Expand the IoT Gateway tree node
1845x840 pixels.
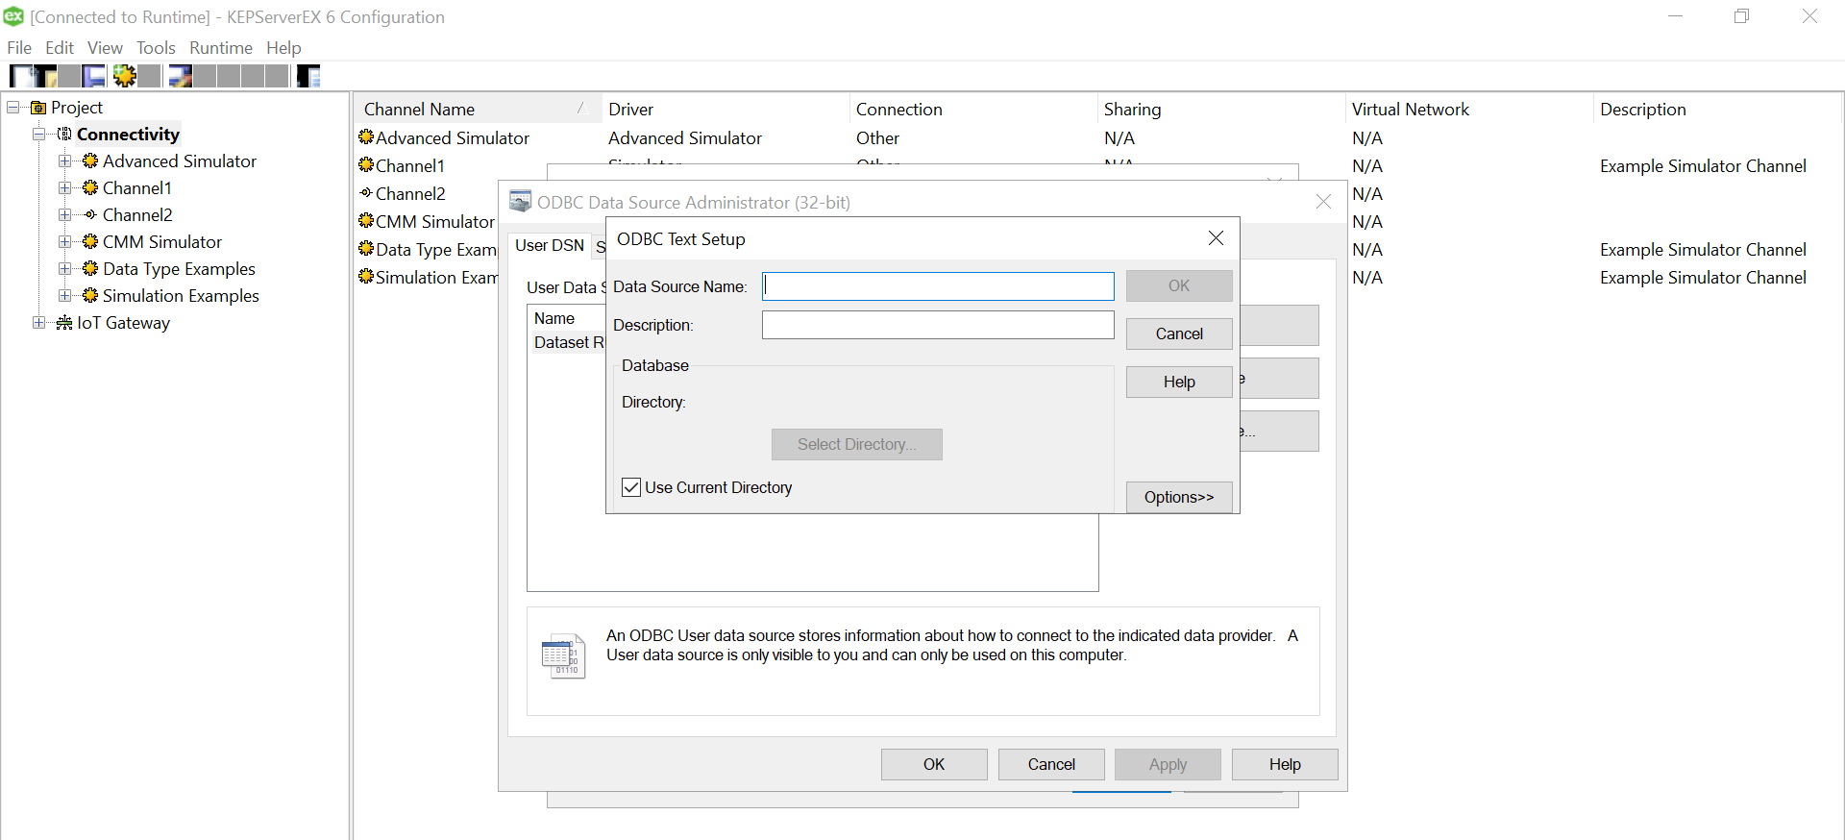pos(38,323)
